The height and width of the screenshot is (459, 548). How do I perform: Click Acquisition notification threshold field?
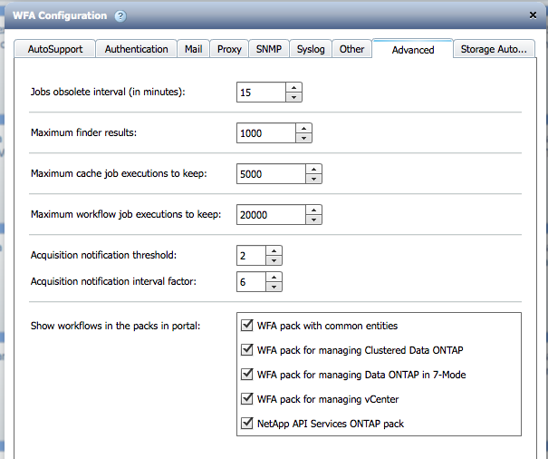[x=251, y=256]
